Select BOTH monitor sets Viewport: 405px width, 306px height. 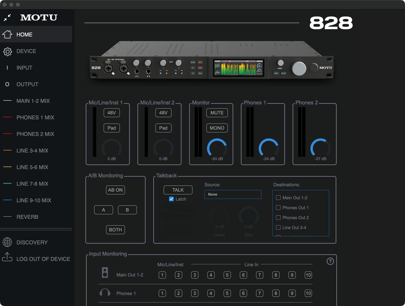point(115,230)
